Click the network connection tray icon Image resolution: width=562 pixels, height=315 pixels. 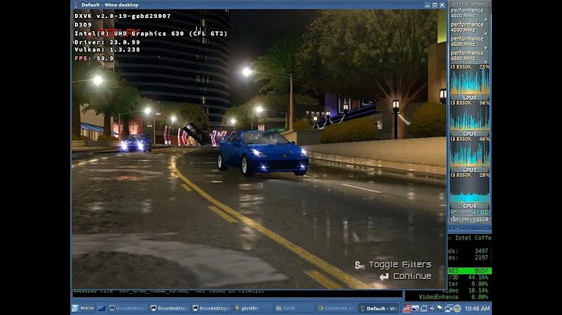point(448,308)
